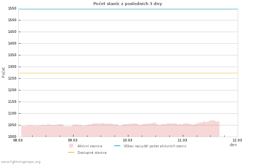This screenshot has height=164, width=256.
Task: Click the chart title Počet stanic
Action: (128, 4)
